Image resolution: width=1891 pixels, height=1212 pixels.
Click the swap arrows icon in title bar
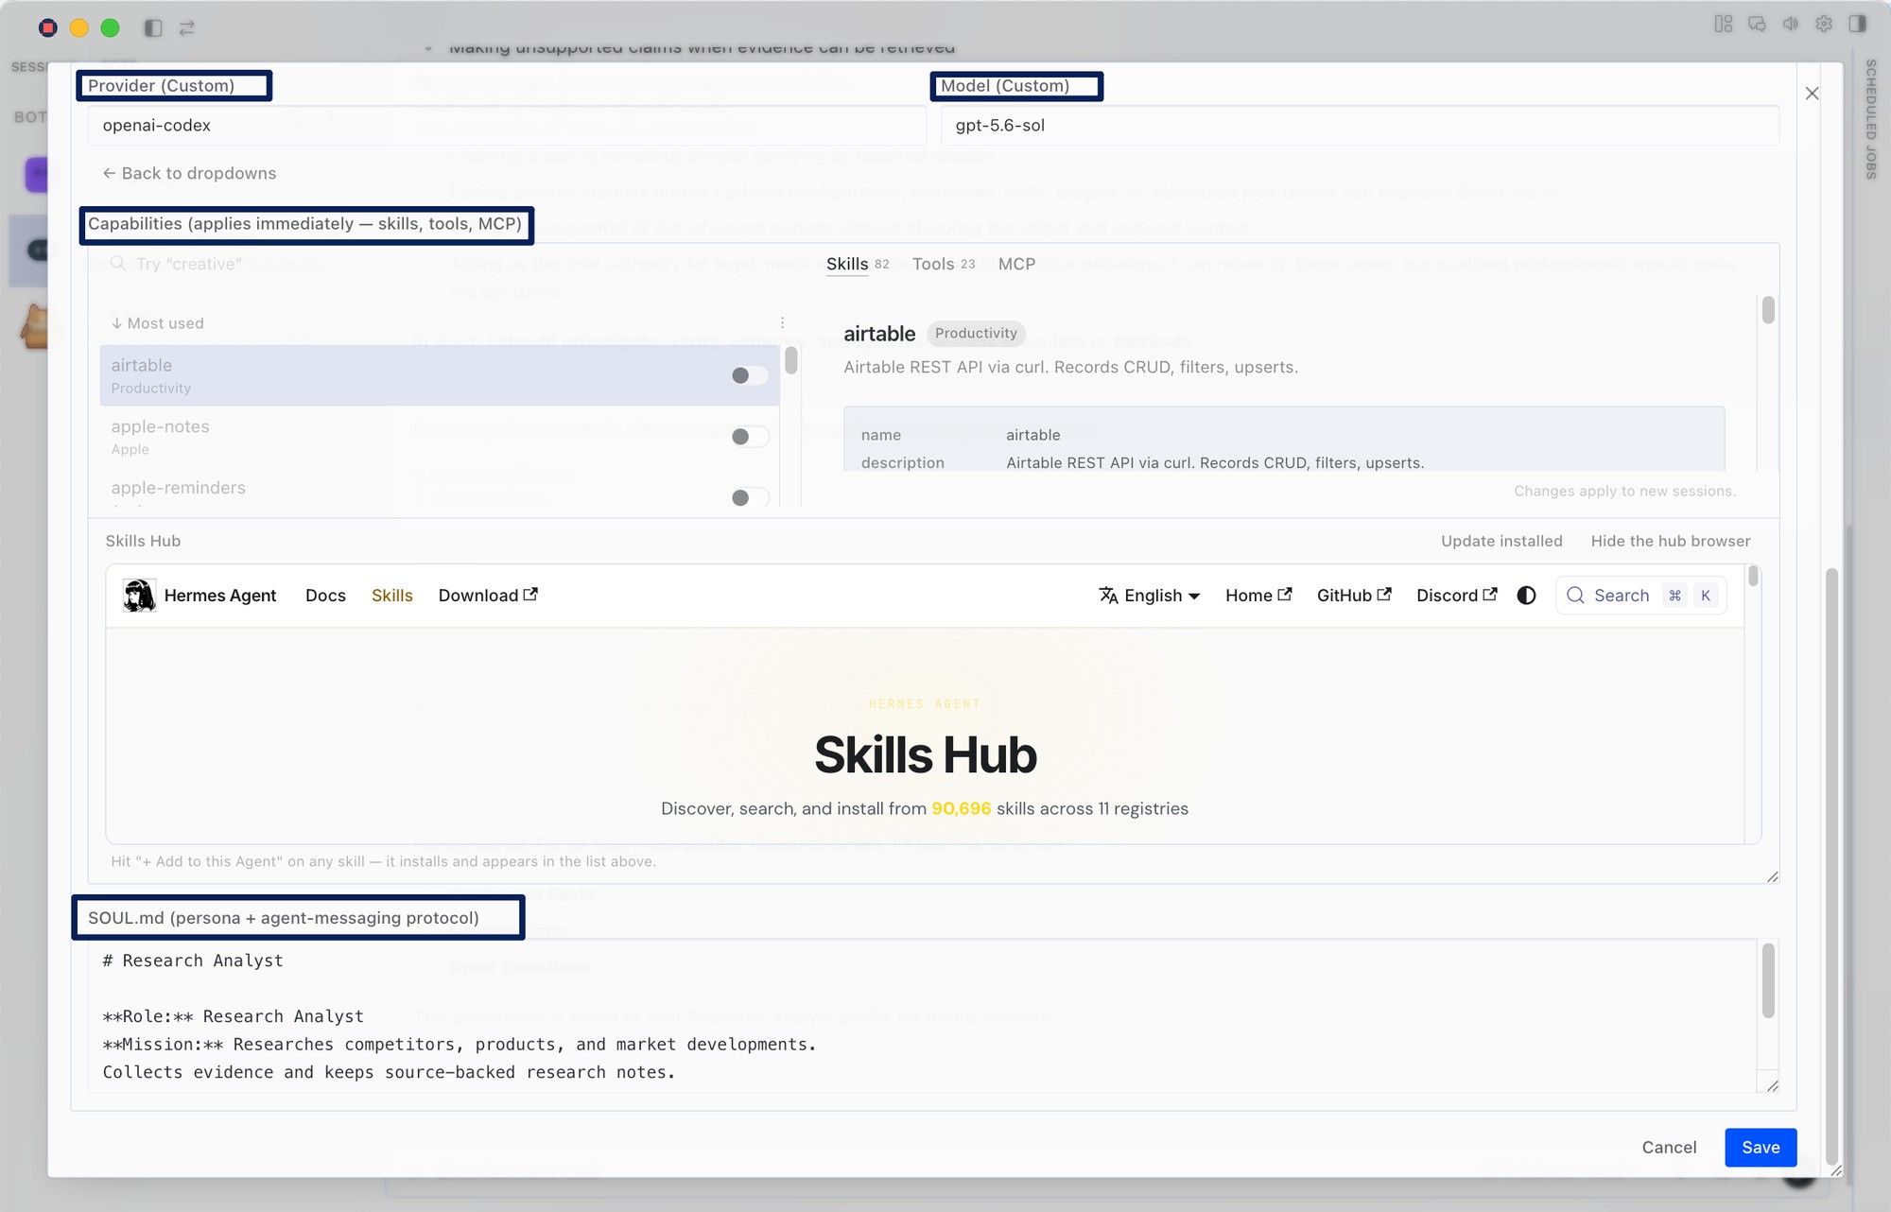[x=187, y=27]
